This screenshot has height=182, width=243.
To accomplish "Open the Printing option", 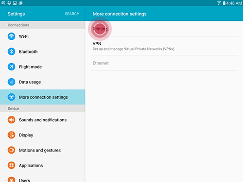I will 164,29.
